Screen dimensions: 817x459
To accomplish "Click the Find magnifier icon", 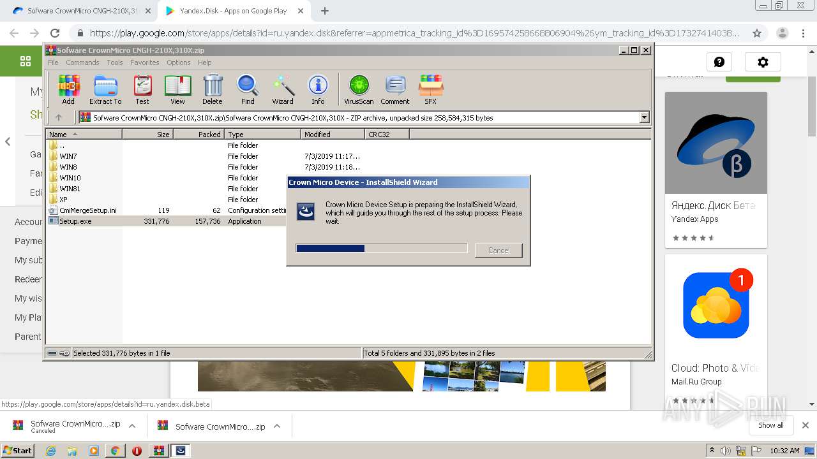I will point(248,89).
